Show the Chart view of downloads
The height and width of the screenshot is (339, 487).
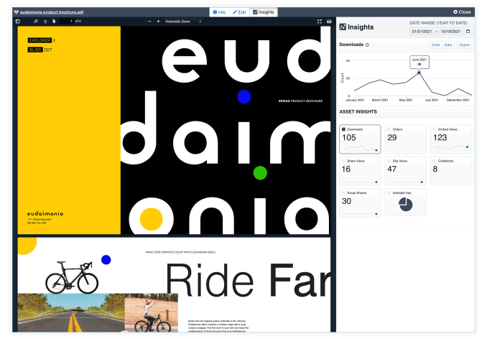[435, 45]
